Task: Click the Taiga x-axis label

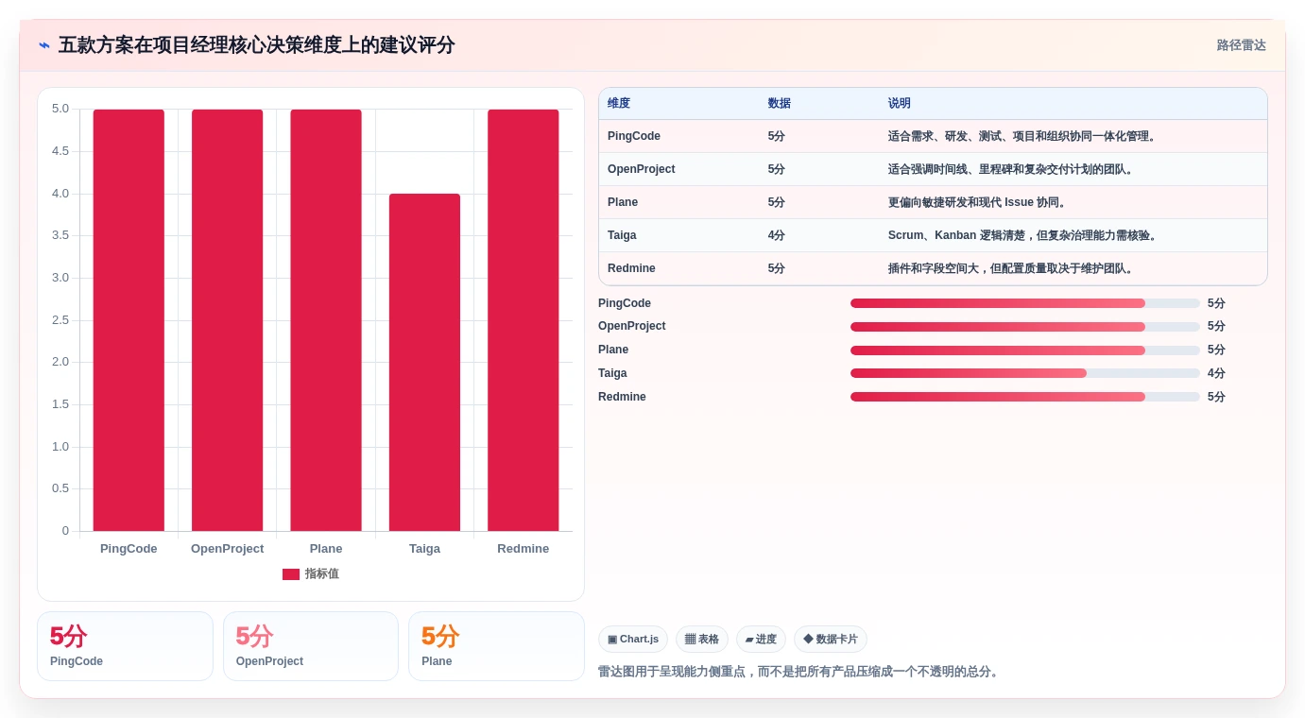Action: 424,549
